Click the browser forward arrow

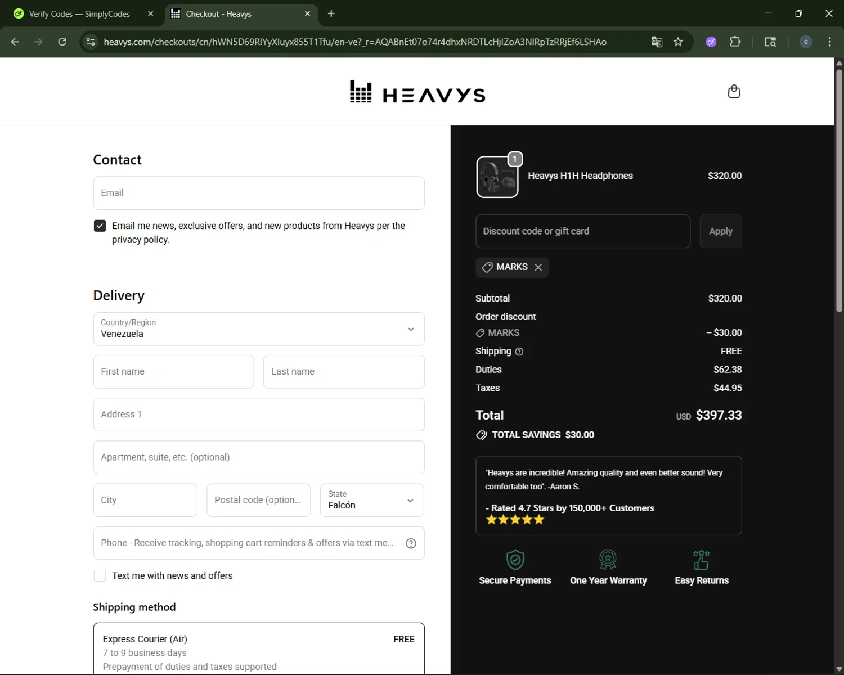coord(38,42)
